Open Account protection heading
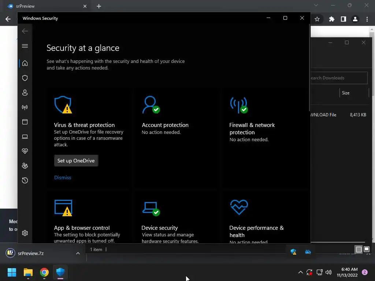 pyautogui.click(x=165, y=125)
